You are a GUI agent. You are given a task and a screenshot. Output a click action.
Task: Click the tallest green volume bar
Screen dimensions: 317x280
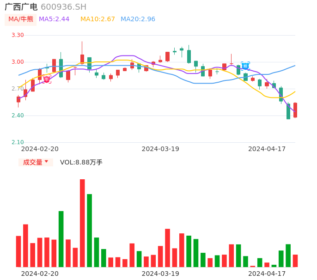(x=89, y=230)
